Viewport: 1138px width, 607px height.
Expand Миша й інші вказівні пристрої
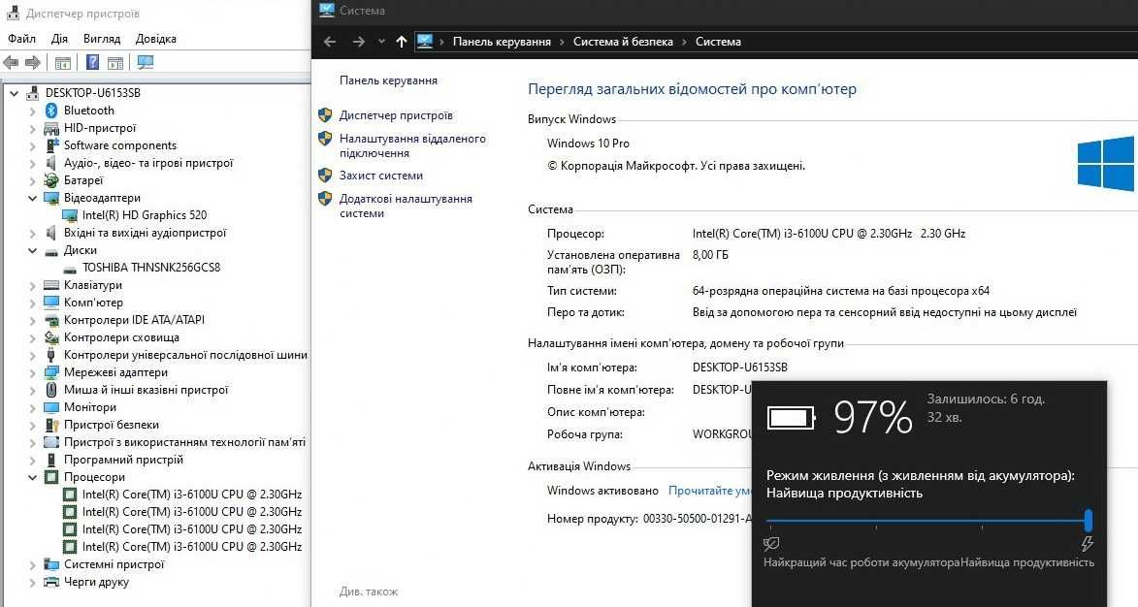[x=32, y=390]
